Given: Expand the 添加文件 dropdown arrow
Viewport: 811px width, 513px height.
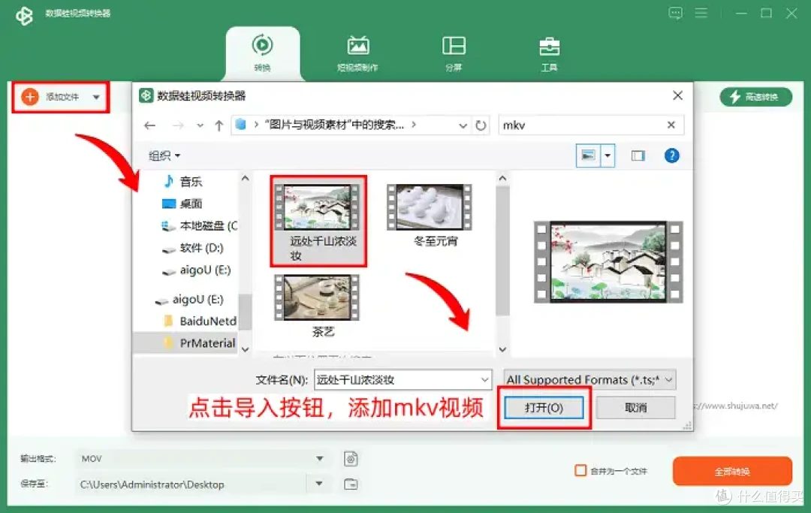Looking at the screenshot, I should click(96, 97).
